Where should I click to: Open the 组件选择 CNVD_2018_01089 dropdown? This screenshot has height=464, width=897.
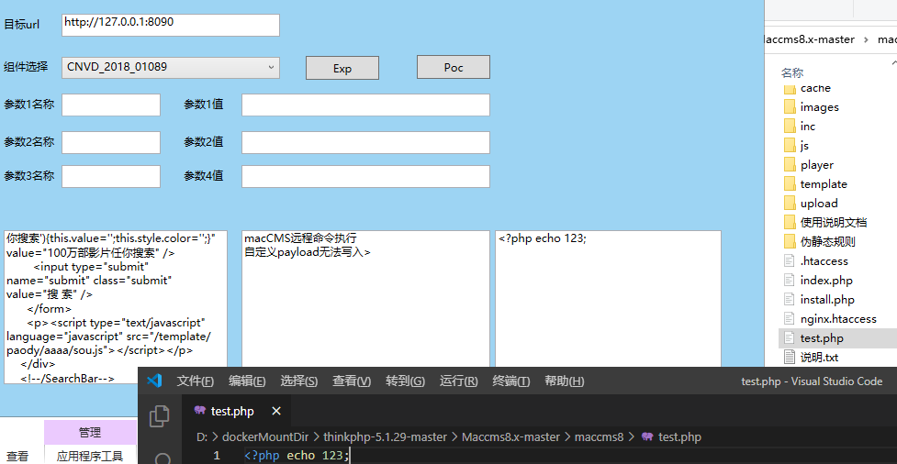point(171,68)
